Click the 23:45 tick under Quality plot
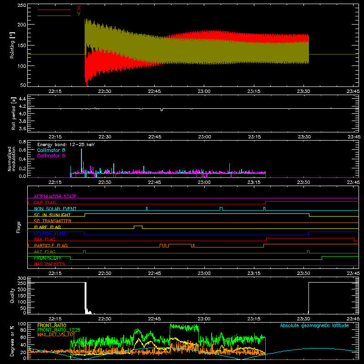Image resolution: width=364 pixels, height=364 pixels. click(353, 319)
